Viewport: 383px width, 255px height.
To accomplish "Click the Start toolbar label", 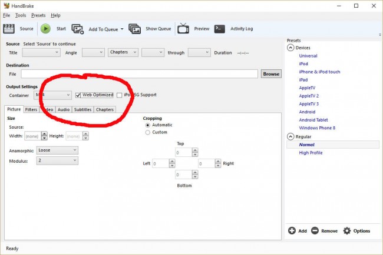I will (61, 29).
